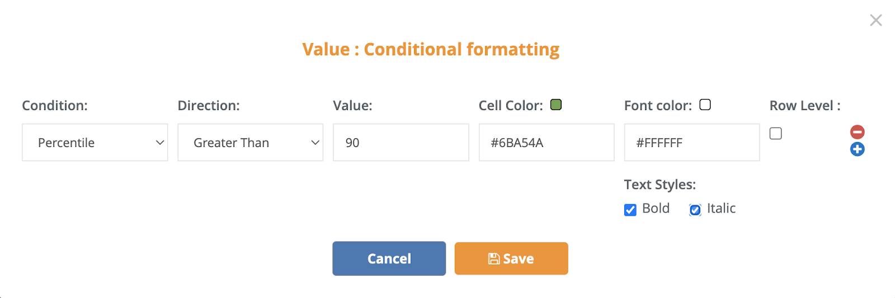Screen dimensions: 895x298
Task: Focus the Value field containing 90
Action: 401,143
